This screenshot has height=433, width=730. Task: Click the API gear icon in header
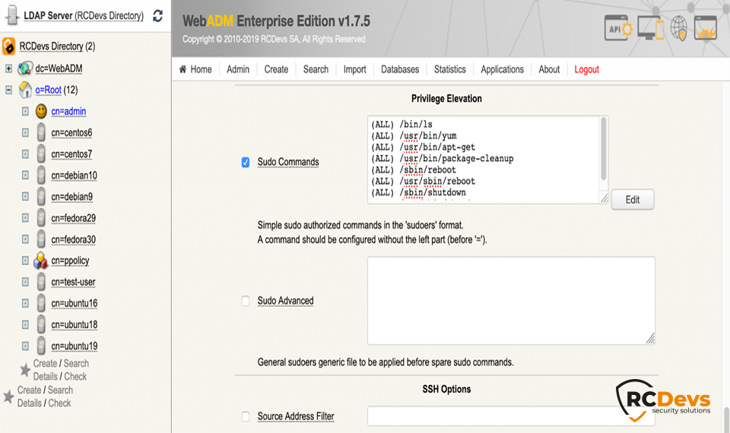(618, 29)
